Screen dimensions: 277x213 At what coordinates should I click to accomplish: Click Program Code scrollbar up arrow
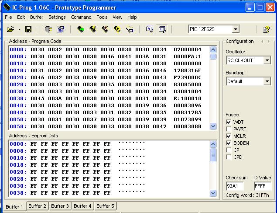[213, 50]
